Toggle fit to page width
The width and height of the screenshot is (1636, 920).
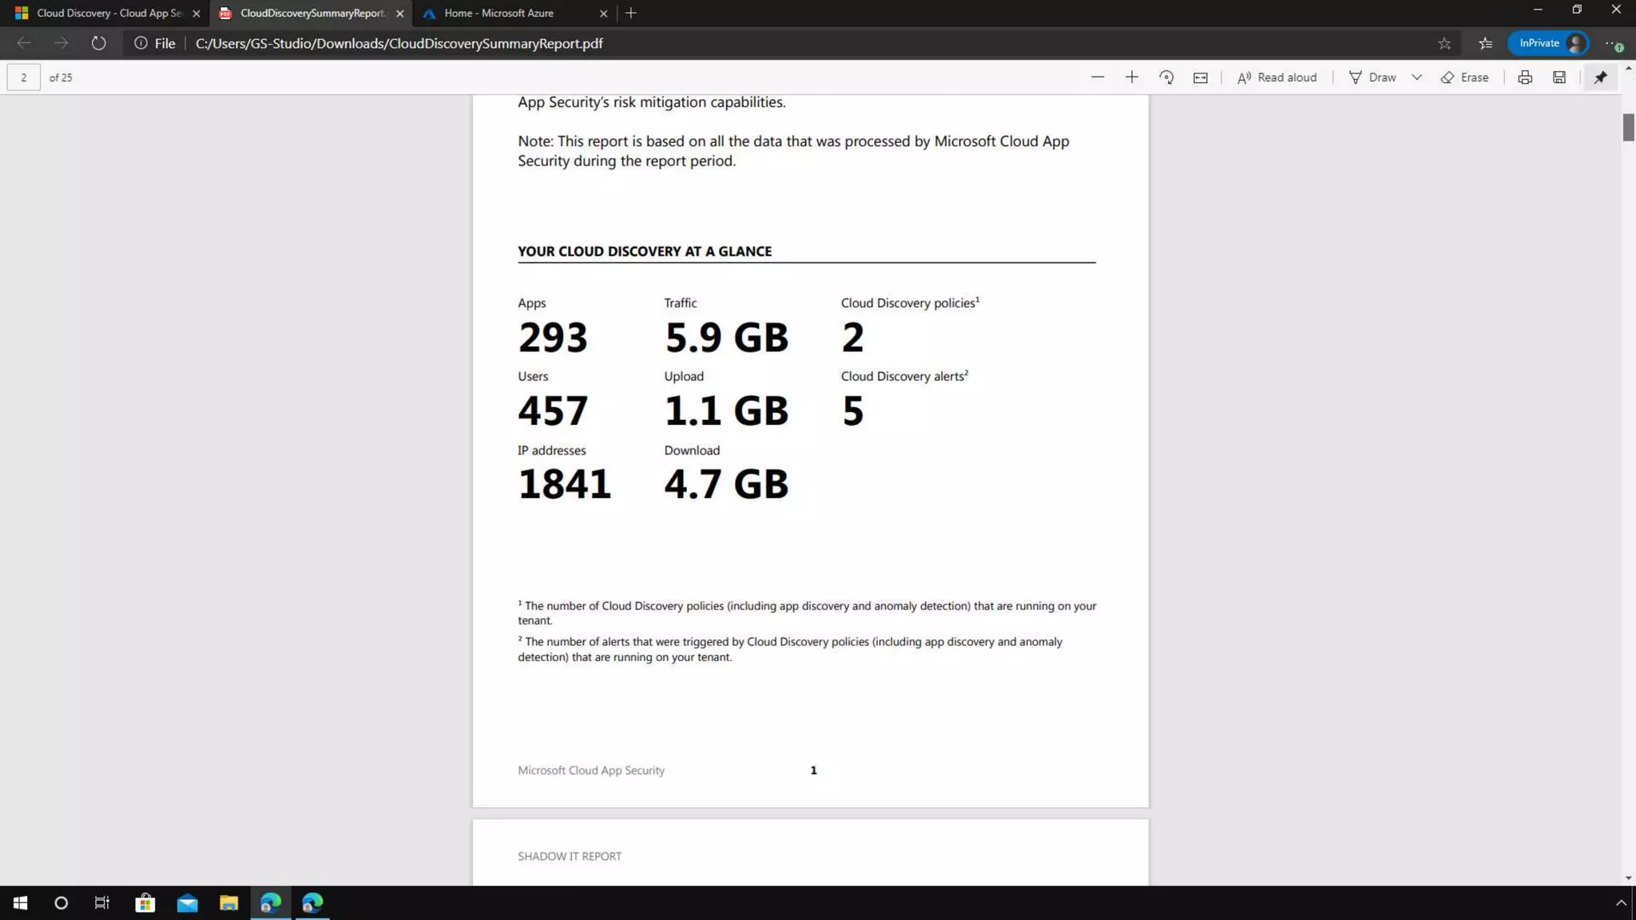pos(1201,77)
